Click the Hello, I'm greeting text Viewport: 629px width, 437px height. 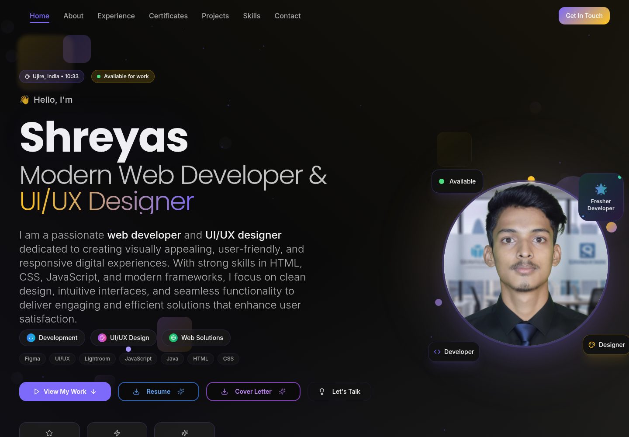(x=53, y=100)
